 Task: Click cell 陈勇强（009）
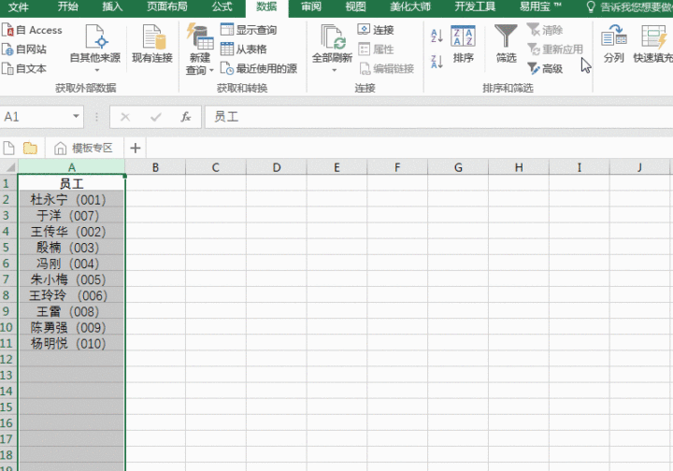click(72, 327)
